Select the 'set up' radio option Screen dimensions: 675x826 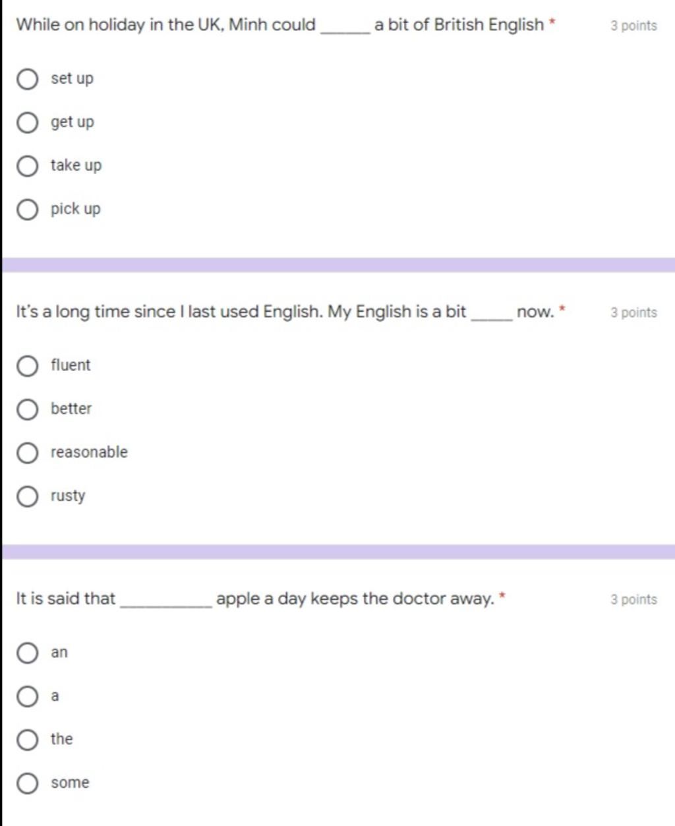[x=27, y=79]
